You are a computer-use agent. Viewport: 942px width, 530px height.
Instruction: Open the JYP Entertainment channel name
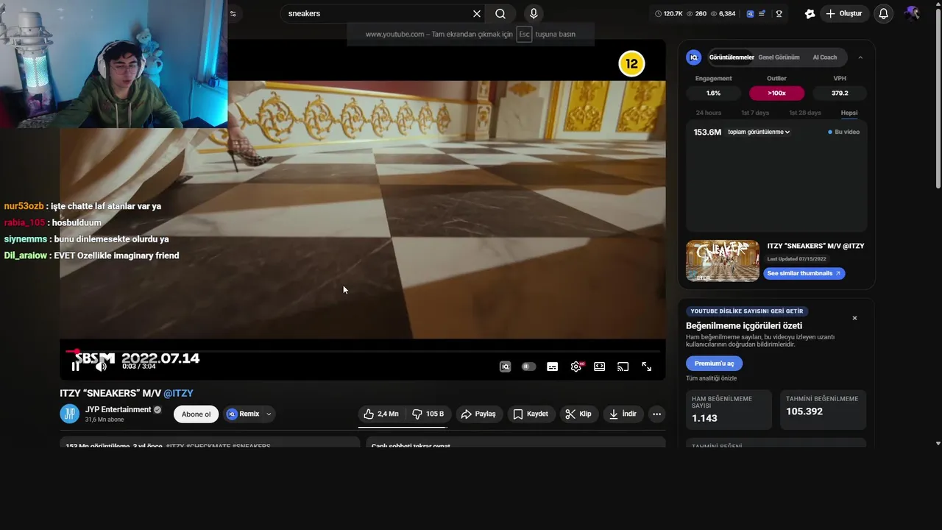click(x=118, y=409)
